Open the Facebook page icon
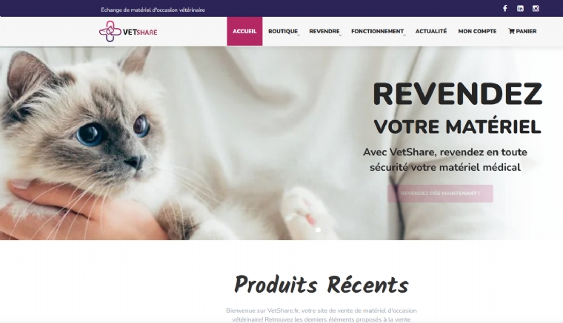The width and height of the screenshot is (563, 323). pyautogui.click(x=504, y=8)
